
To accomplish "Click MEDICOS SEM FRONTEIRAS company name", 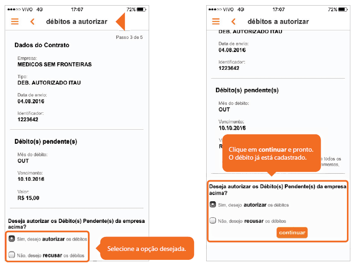I will pyautogui.click(x=55, y=65).
